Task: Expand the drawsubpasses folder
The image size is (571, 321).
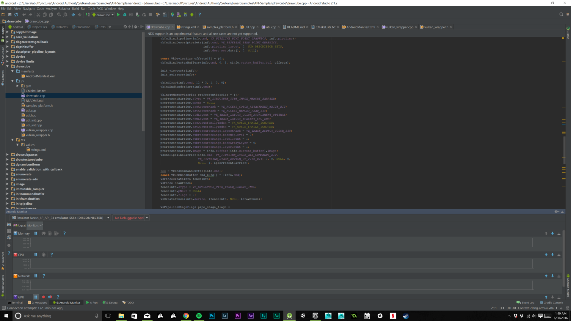Action: click(x=7, y=155)
